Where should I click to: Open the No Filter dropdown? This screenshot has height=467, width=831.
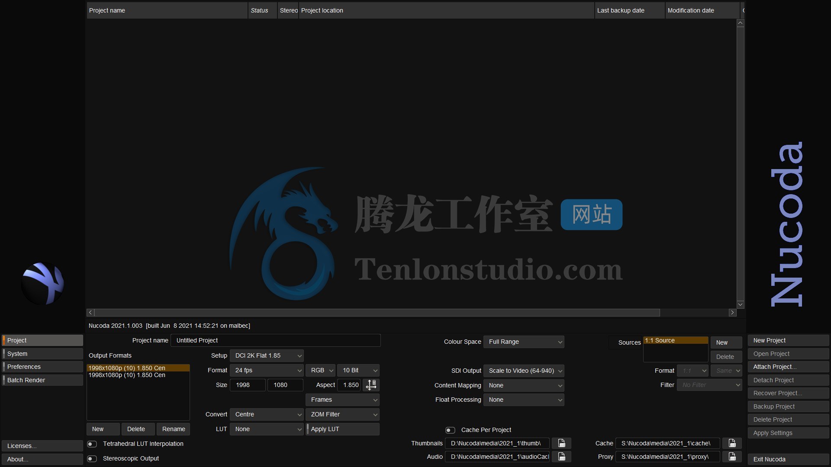coord(709,385)
